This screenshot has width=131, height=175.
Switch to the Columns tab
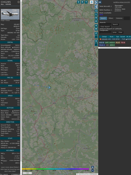(119, 18)
